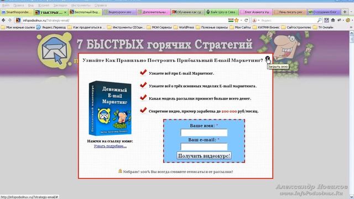Screen dimensions: 354x199
Task: Open the Полезные сервисы bookmarks folder
Action: pos(212,27)
